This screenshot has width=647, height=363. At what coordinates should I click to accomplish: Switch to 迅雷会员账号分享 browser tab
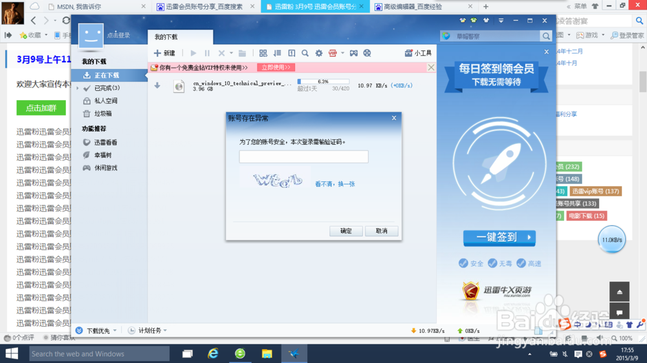point(206,6)
